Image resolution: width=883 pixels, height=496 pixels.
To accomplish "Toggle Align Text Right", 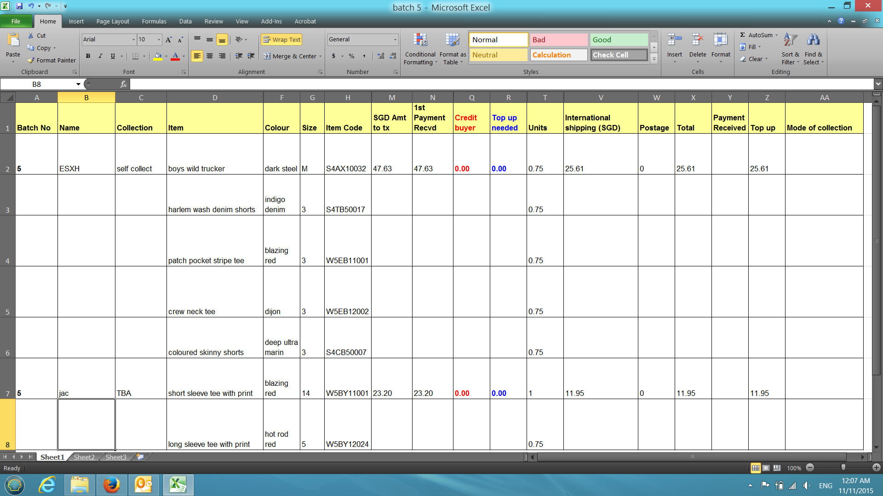I will [222, 56].
